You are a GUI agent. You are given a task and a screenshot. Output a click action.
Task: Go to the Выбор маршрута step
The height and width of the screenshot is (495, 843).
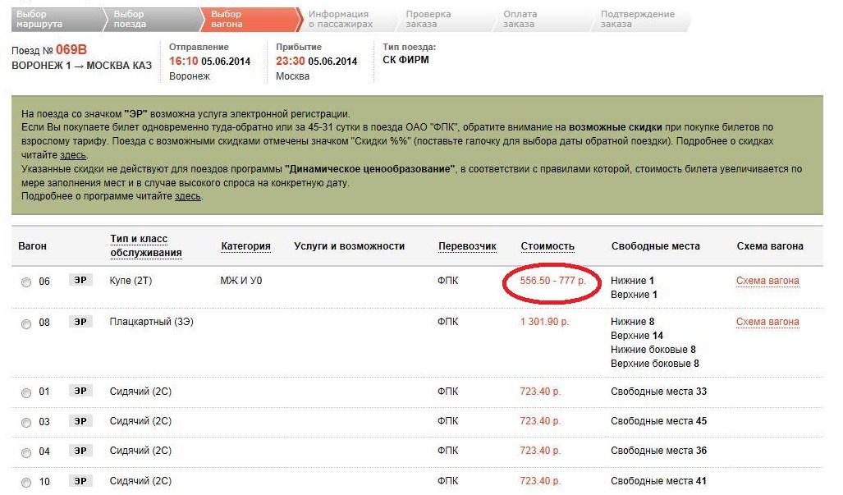point(39,19)
